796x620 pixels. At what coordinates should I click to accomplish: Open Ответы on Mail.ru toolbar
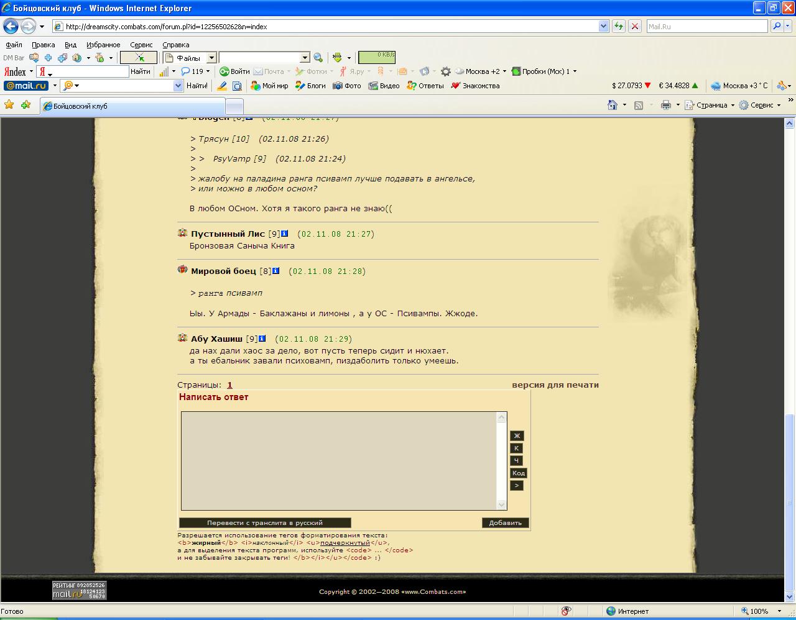point(425,86)
